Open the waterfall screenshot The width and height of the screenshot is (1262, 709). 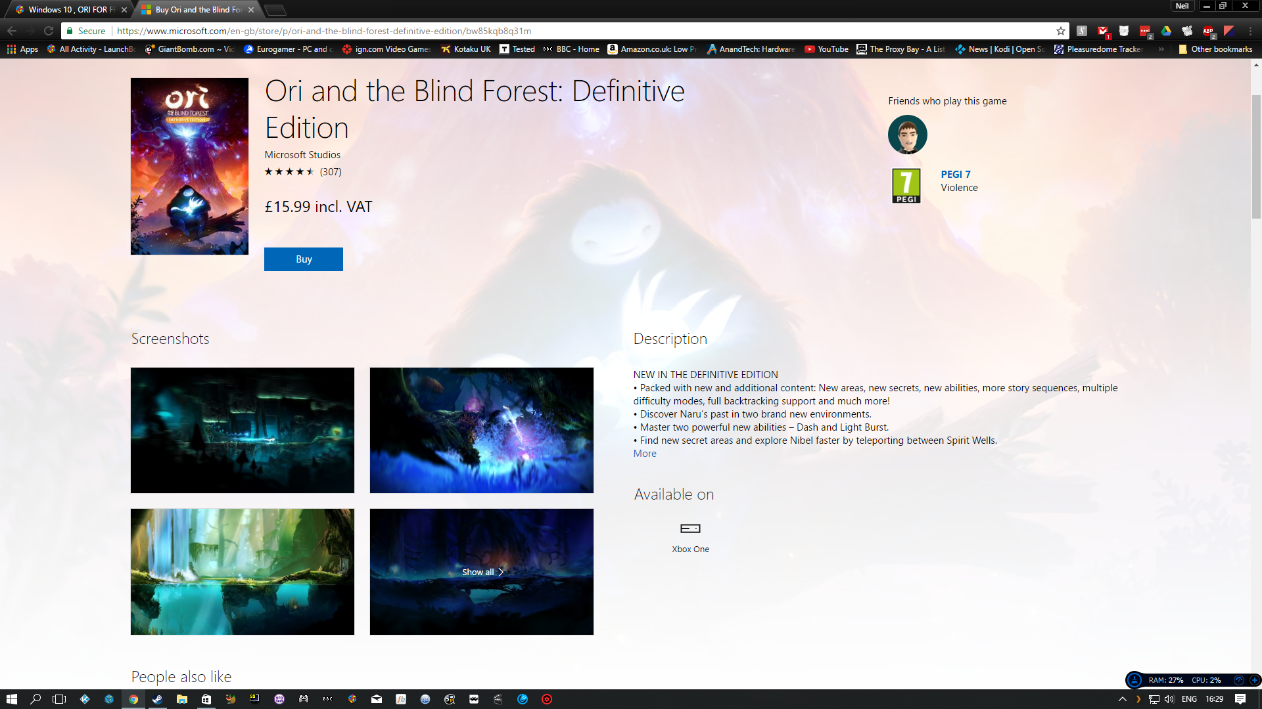pos(243,572)
